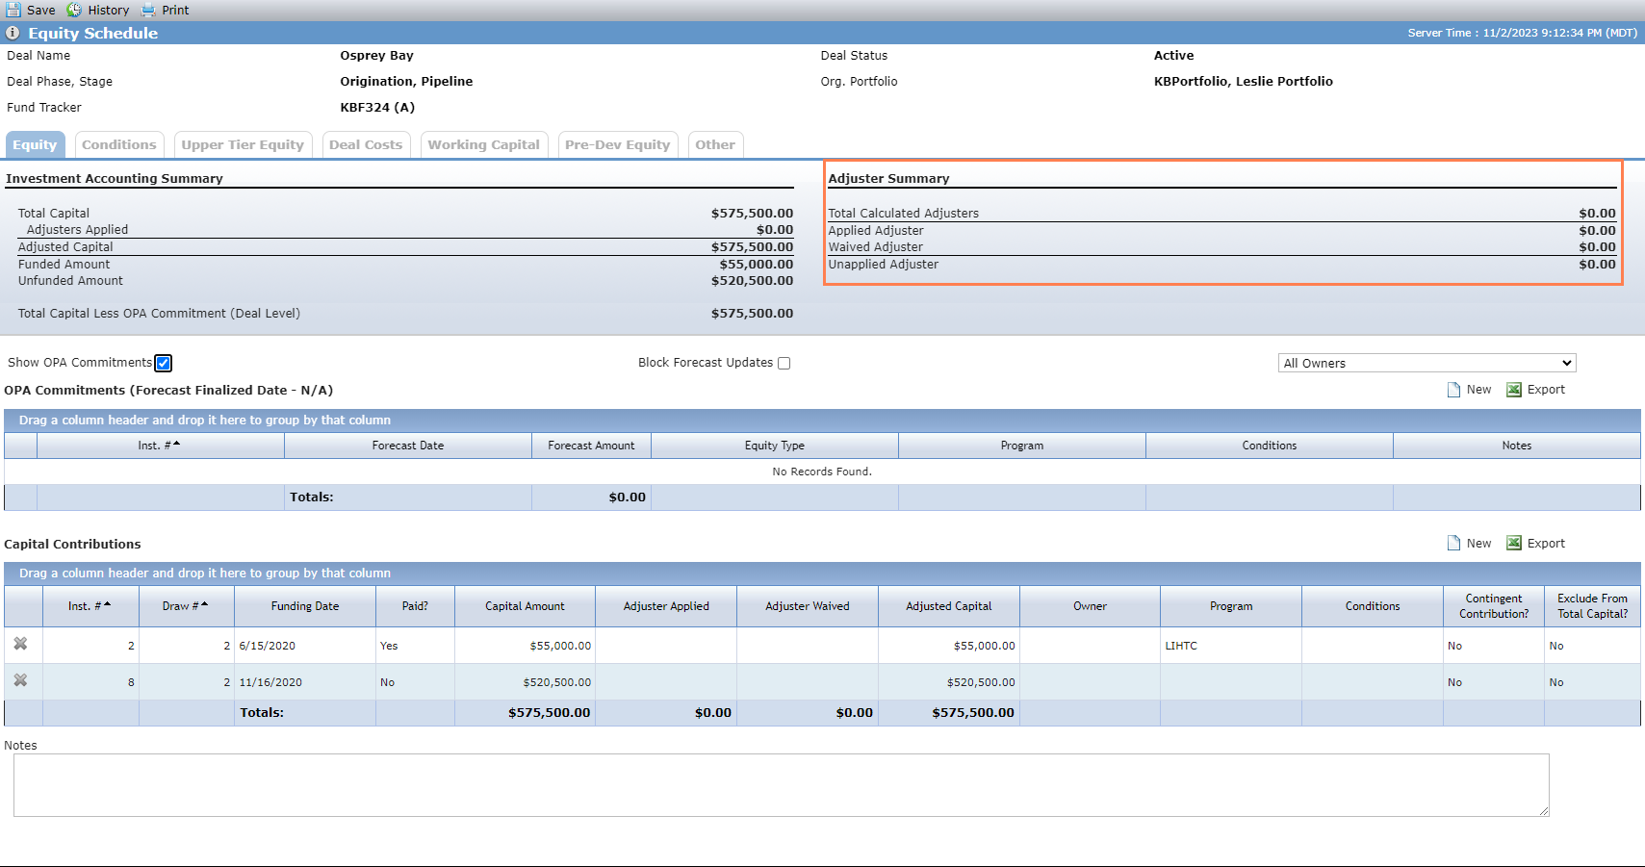
Task: Sort by Forecast Date column header
Action: pos(408,446)
